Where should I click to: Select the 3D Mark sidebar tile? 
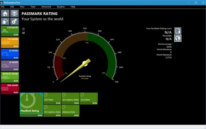pyautogui.click(x=10, y=64)
